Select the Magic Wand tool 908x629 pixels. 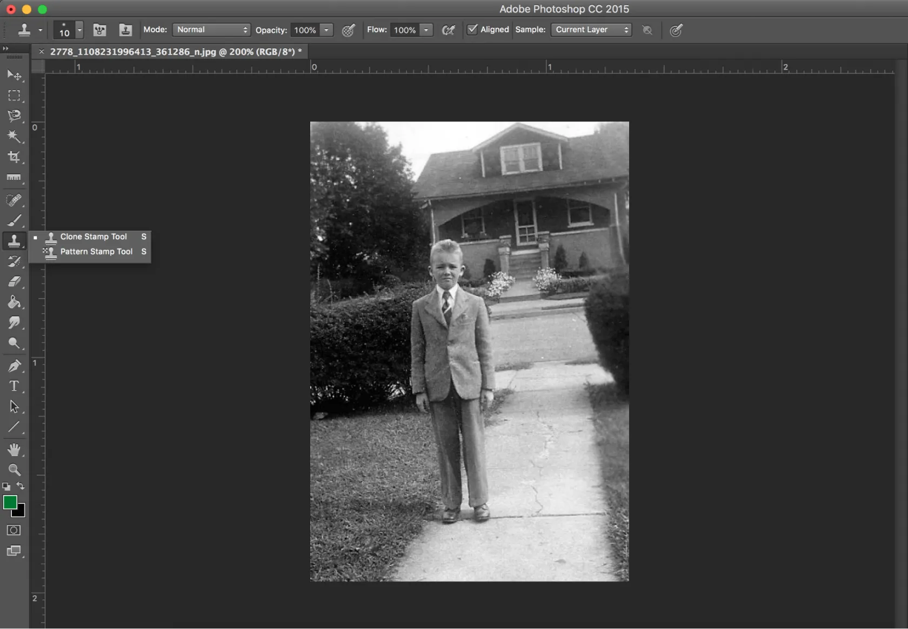[x=14, y=136]
